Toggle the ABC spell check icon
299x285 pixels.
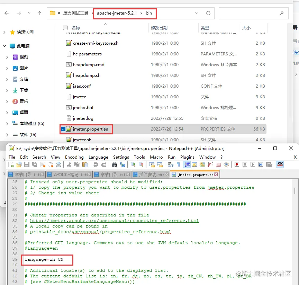(x=280, y=164)
